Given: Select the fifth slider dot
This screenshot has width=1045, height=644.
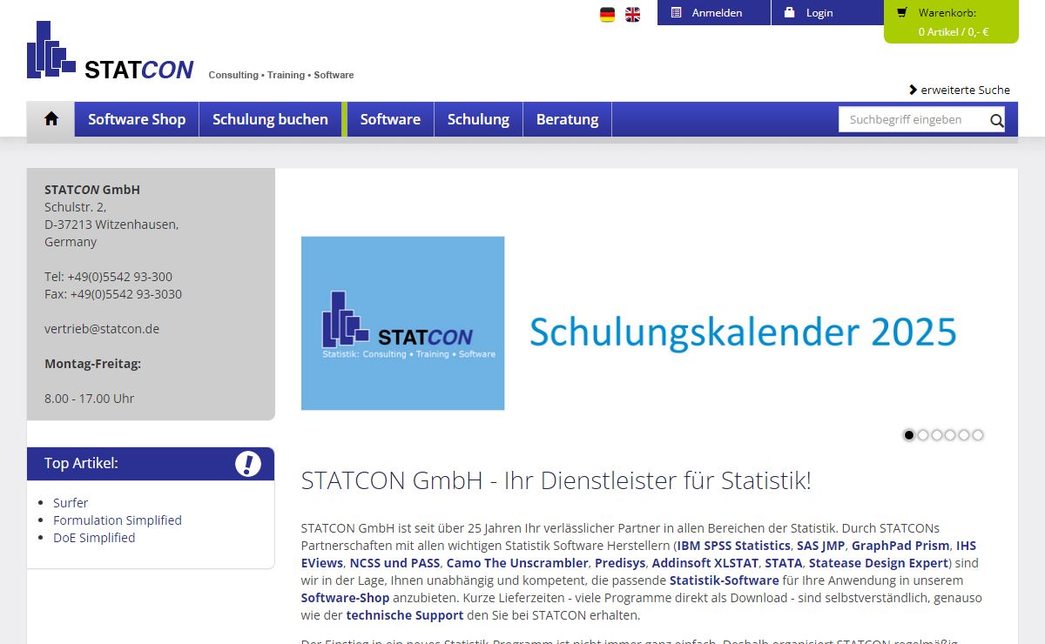Looking at the screenshot, I should (964, 435).
